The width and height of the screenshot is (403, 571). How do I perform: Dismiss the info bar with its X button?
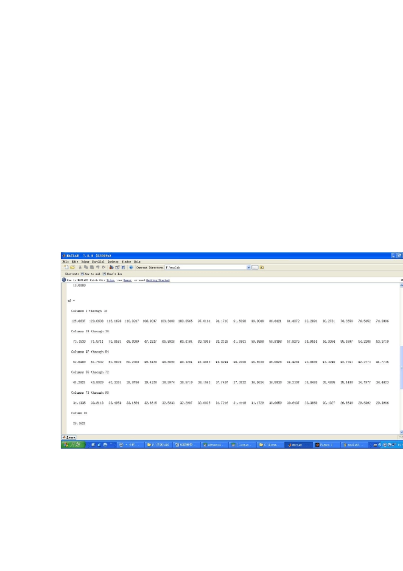pyautogui.click(x=401, y=280)
